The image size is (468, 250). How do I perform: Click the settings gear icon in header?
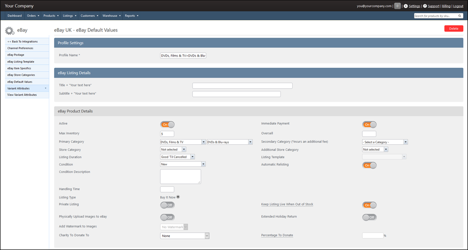click(x=406, y=6)
